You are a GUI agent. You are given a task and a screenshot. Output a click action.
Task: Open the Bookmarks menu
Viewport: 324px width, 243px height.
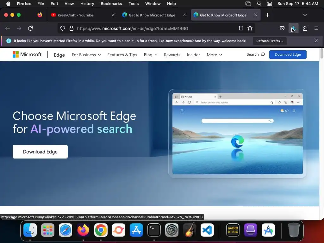pyautogui.click(x=111, y=4)
